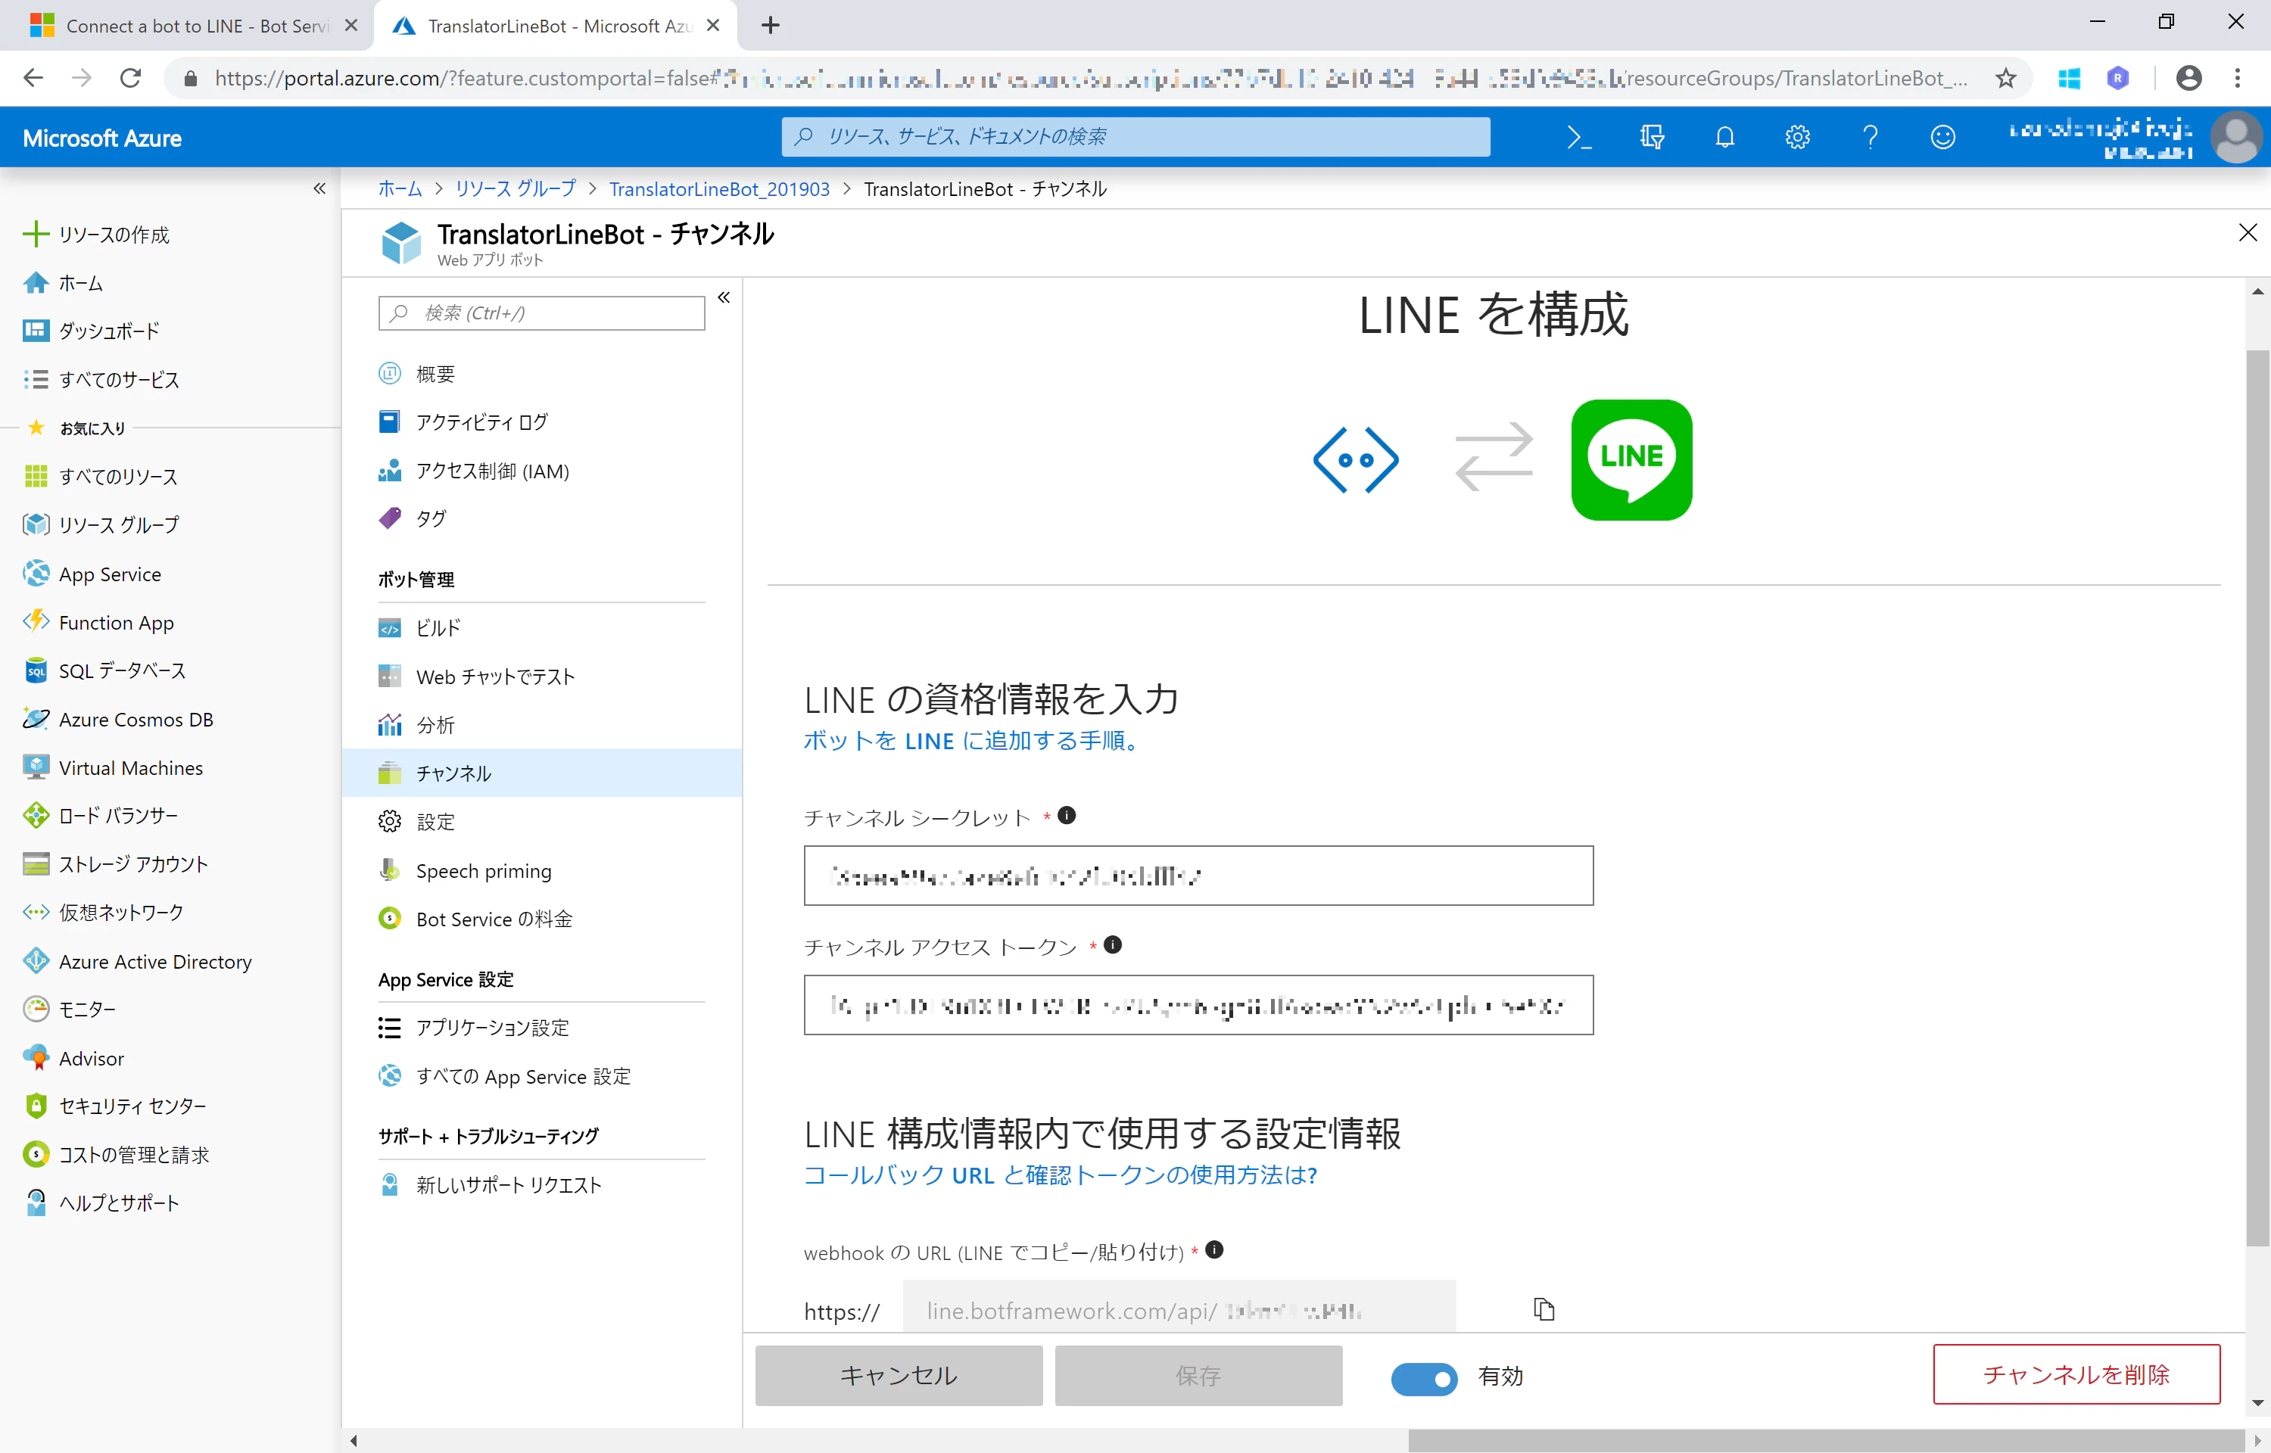Open Azure Cloud Shell icon
This screenshot has height=1453, width=2271.
[x=1578, y=138]
